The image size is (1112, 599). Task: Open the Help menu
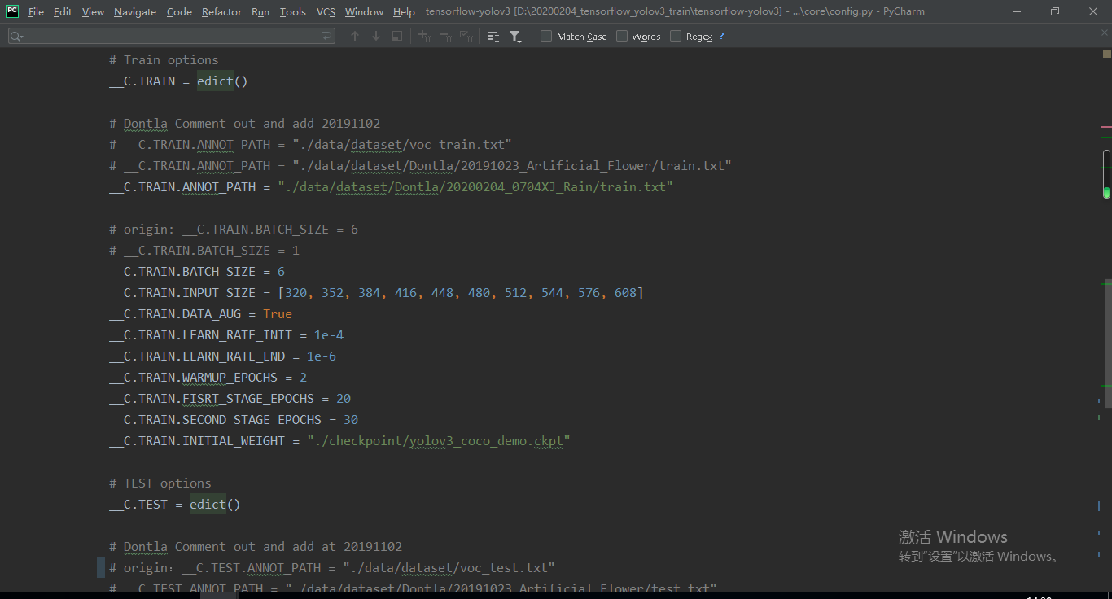pyautogui.click(x=404, y=11)
